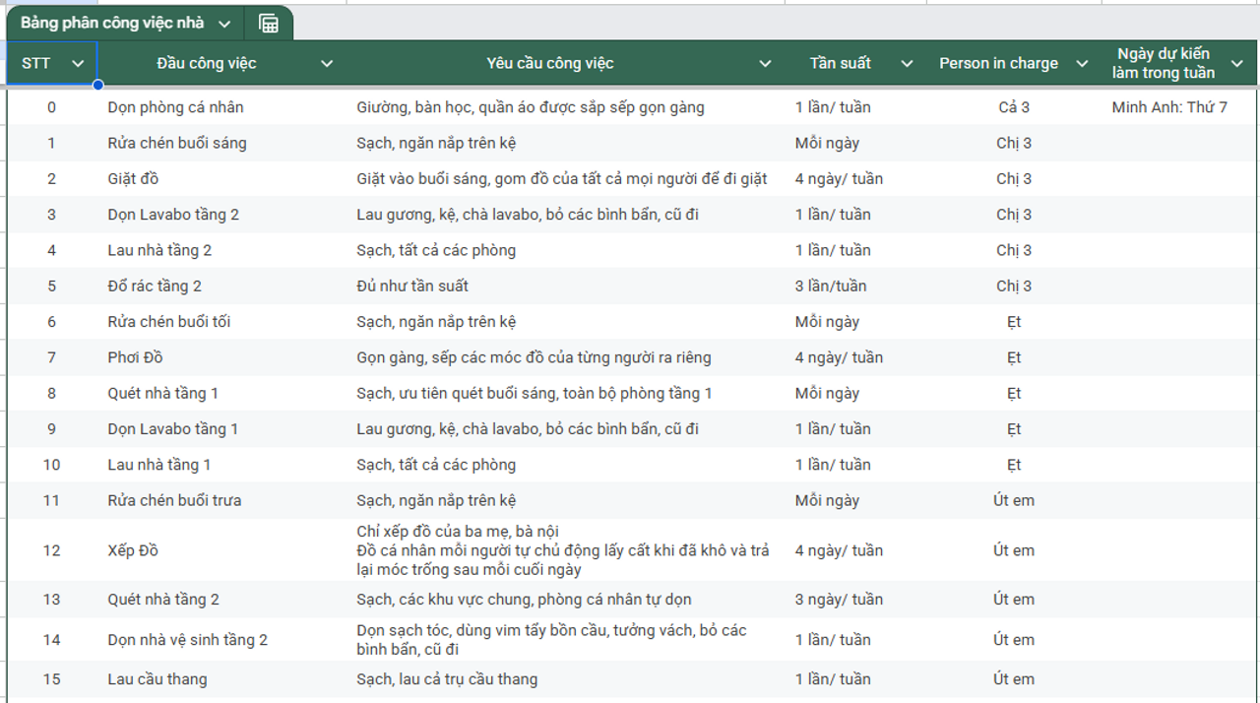Click the table view grid icon beside the table name
Viewport: 1260px width, 703px height.
tap(268, 21)
